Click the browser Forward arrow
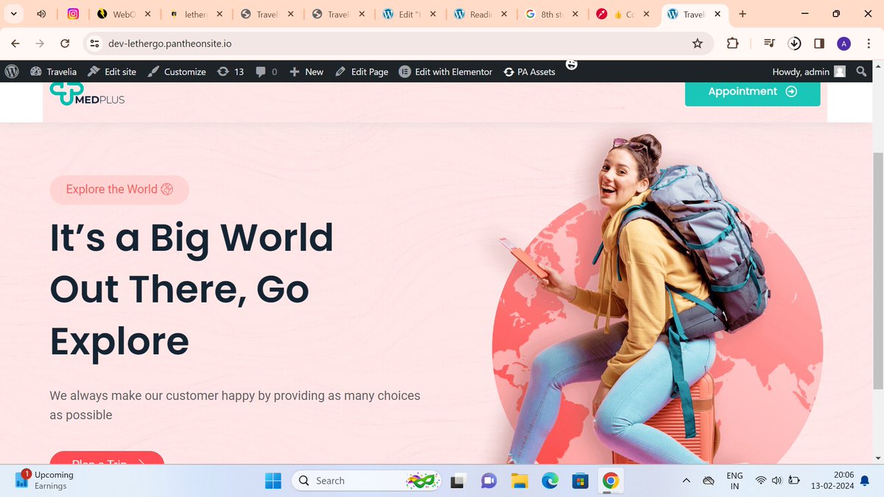Viewport: 884px width, 497px height. tap(40, 43)
